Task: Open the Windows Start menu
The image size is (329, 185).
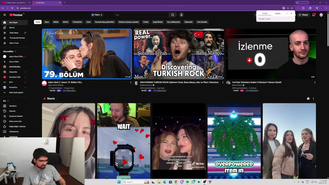Action: (119, 182)
